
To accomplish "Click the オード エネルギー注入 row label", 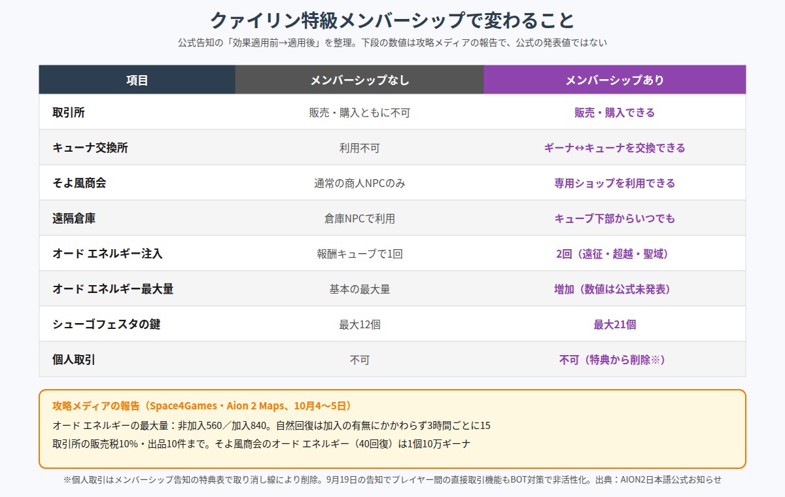I will (x=107, y=254).
